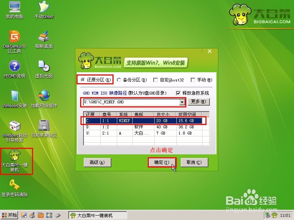Click the 还原 column header
The image size is (294, 220).
coord(92,114)
